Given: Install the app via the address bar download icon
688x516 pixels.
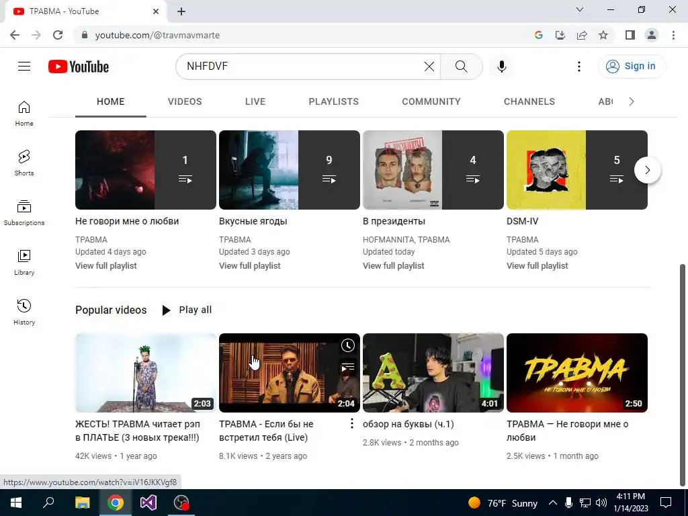Looking at the screenshot, I should 560,35.
